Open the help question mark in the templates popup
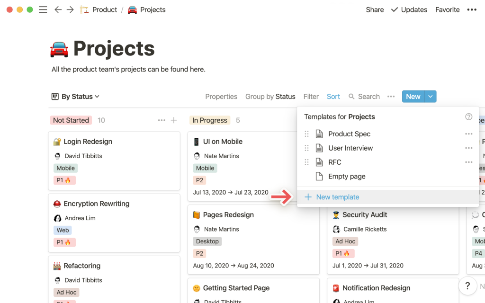 [x=468, y=116]
